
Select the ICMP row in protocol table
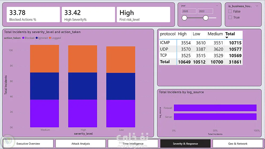pos(201,43)
